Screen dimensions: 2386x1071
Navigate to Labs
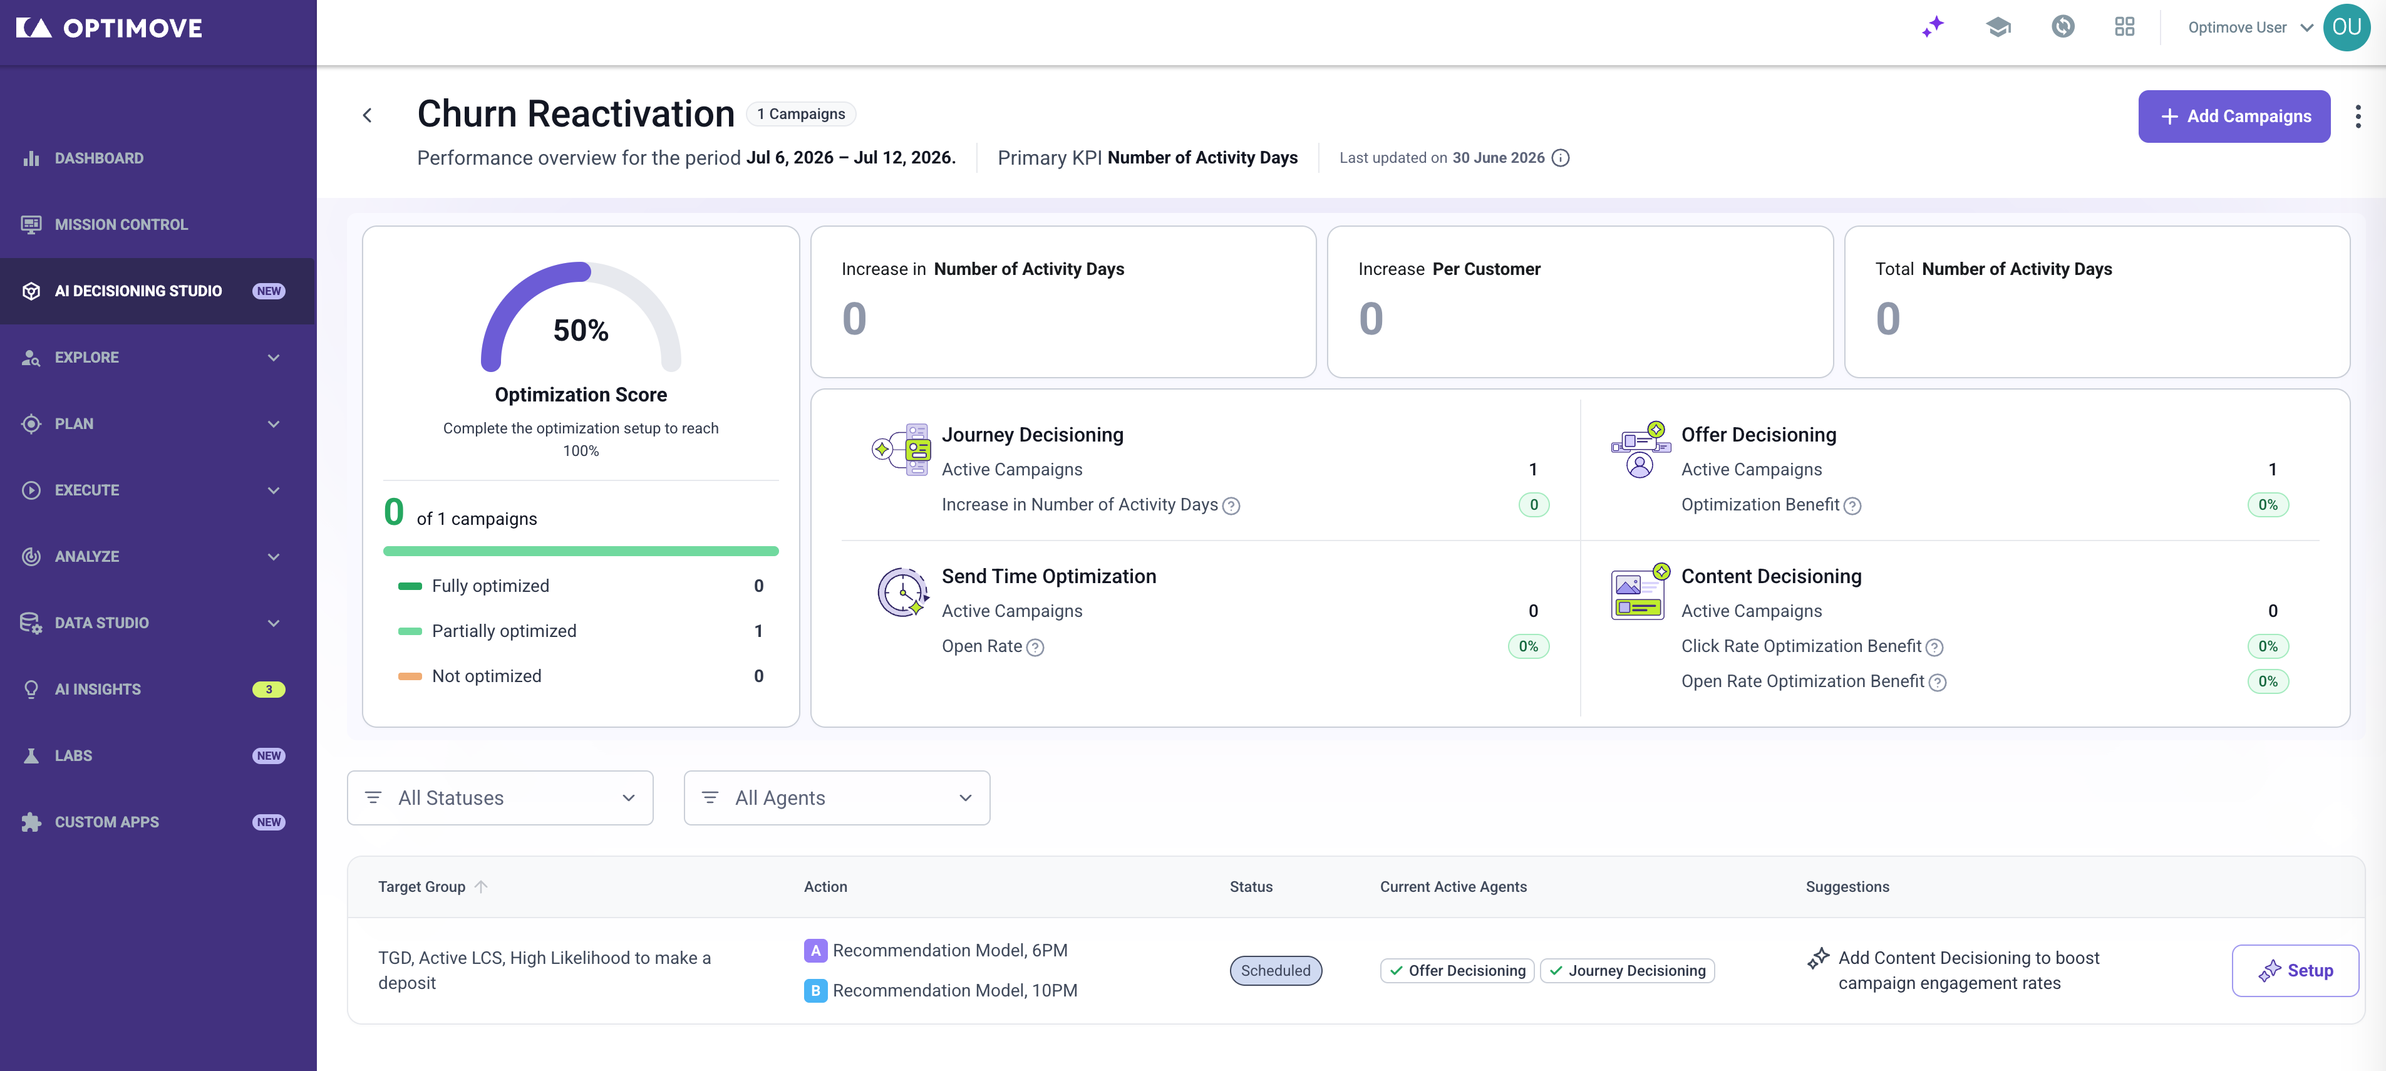157,756
